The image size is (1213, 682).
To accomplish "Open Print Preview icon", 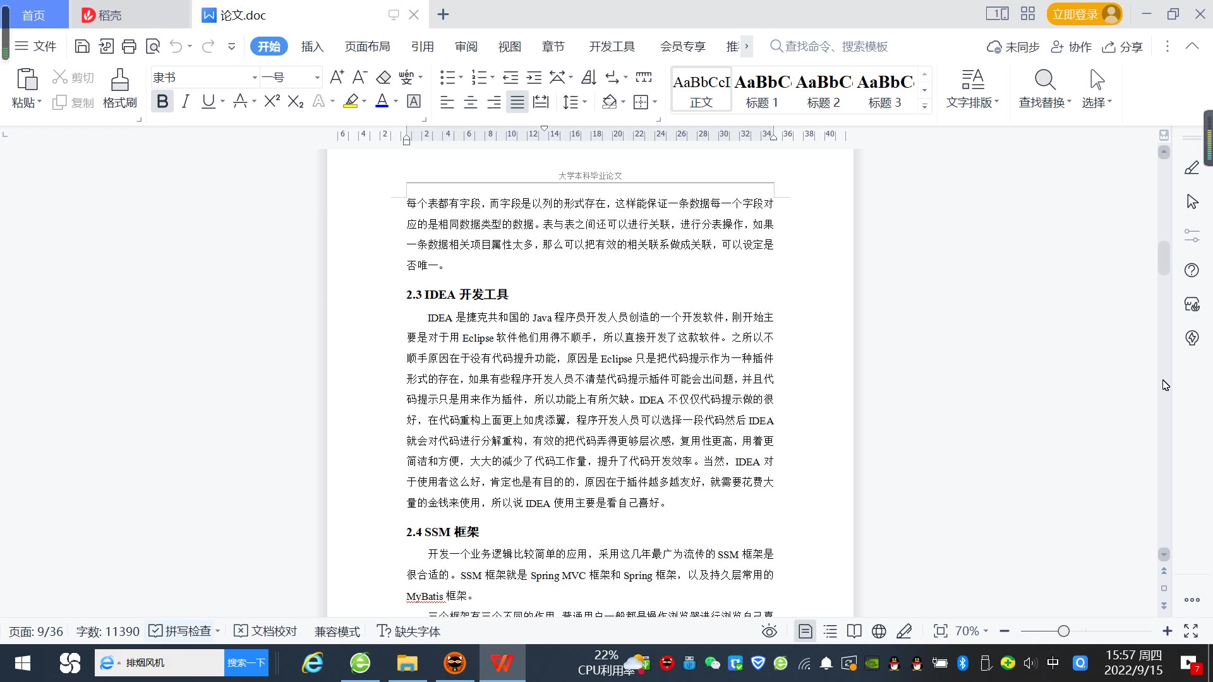I will click(153, 46).
